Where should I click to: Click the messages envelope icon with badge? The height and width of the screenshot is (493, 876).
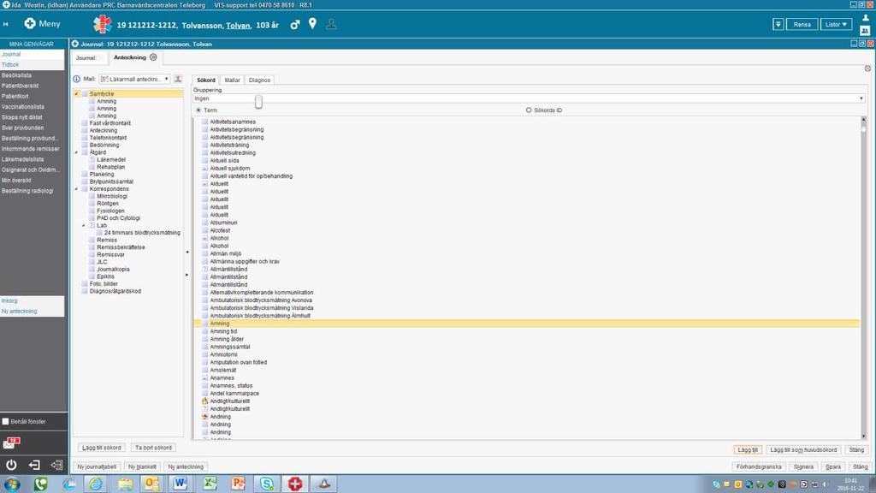pos(11,443)
